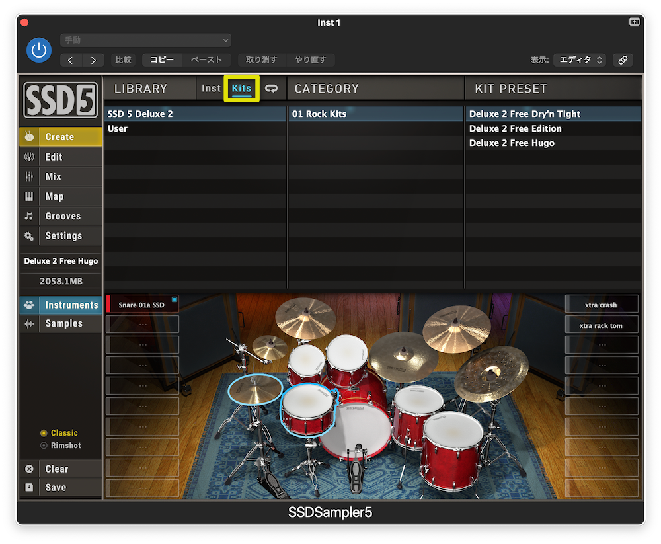661x544 pixels.
Task: Click the Save button
Action: click(x=56, y=487)
